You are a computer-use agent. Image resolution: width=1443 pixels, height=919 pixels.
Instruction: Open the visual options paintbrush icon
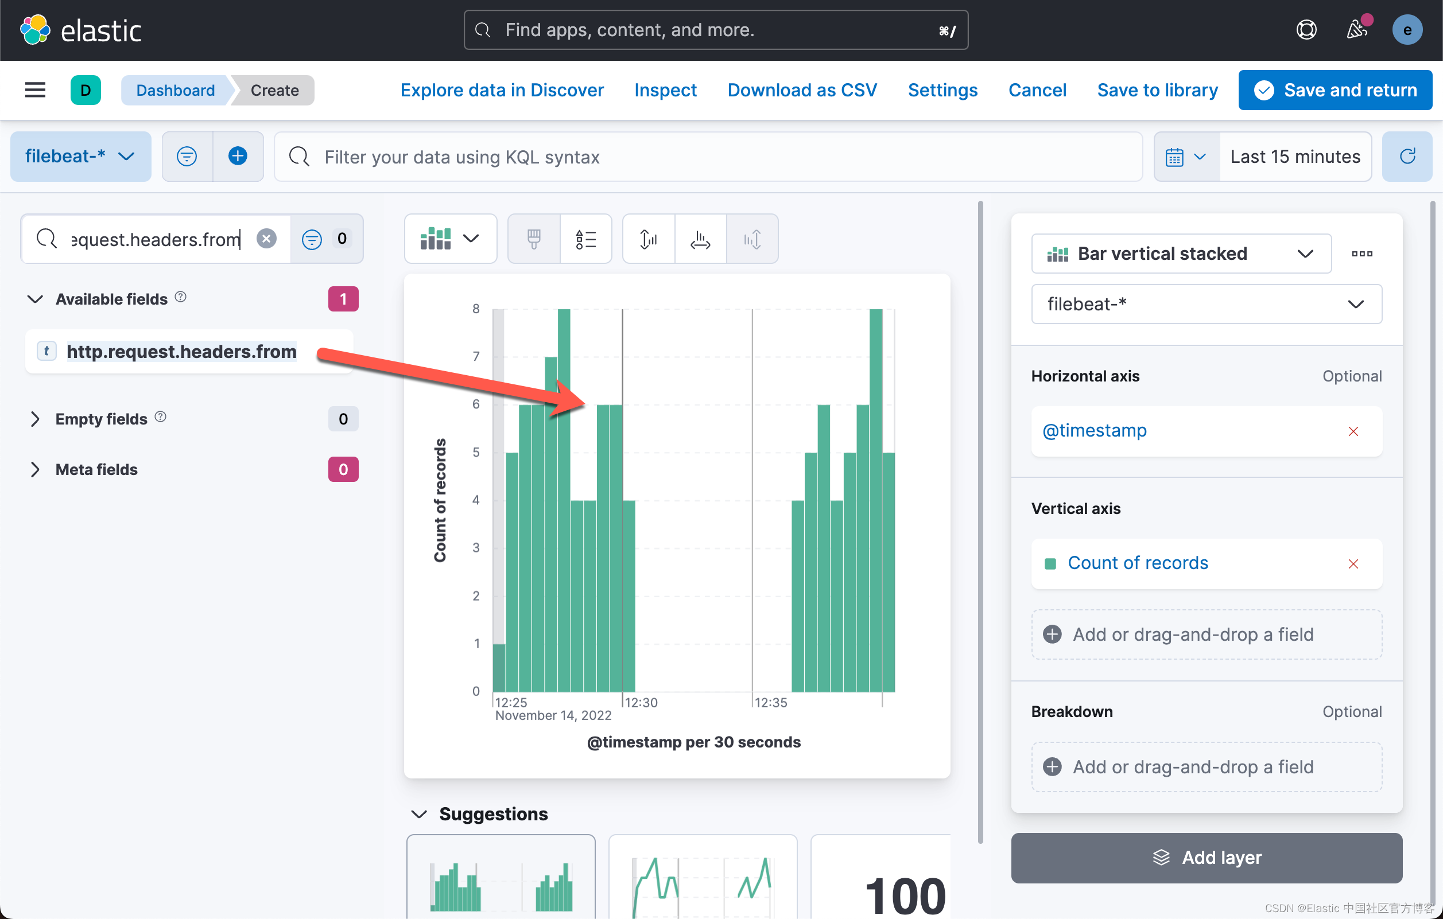[533, 239]
